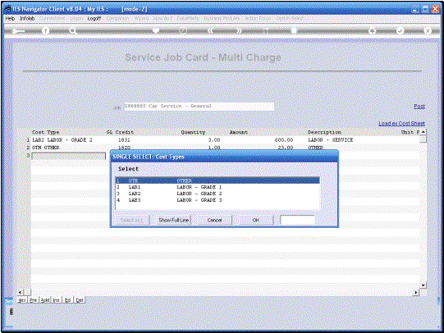Click the magnifier search icon
Image resolution: width=444 pixels, height=333 pixels.
[73, 30]
